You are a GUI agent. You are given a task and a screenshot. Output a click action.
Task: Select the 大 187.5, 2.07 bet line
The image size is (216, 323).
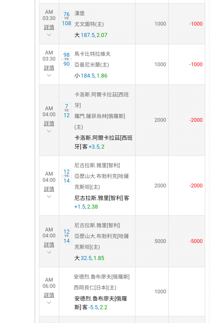point(91,35)
